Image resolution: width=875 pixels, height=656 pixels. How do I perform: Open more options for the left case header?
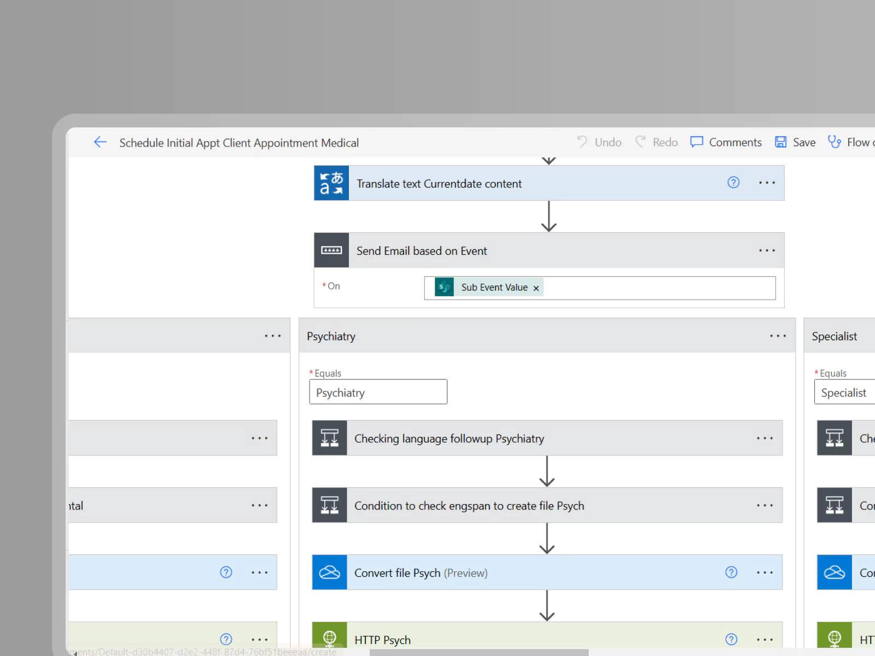point(272,336)
